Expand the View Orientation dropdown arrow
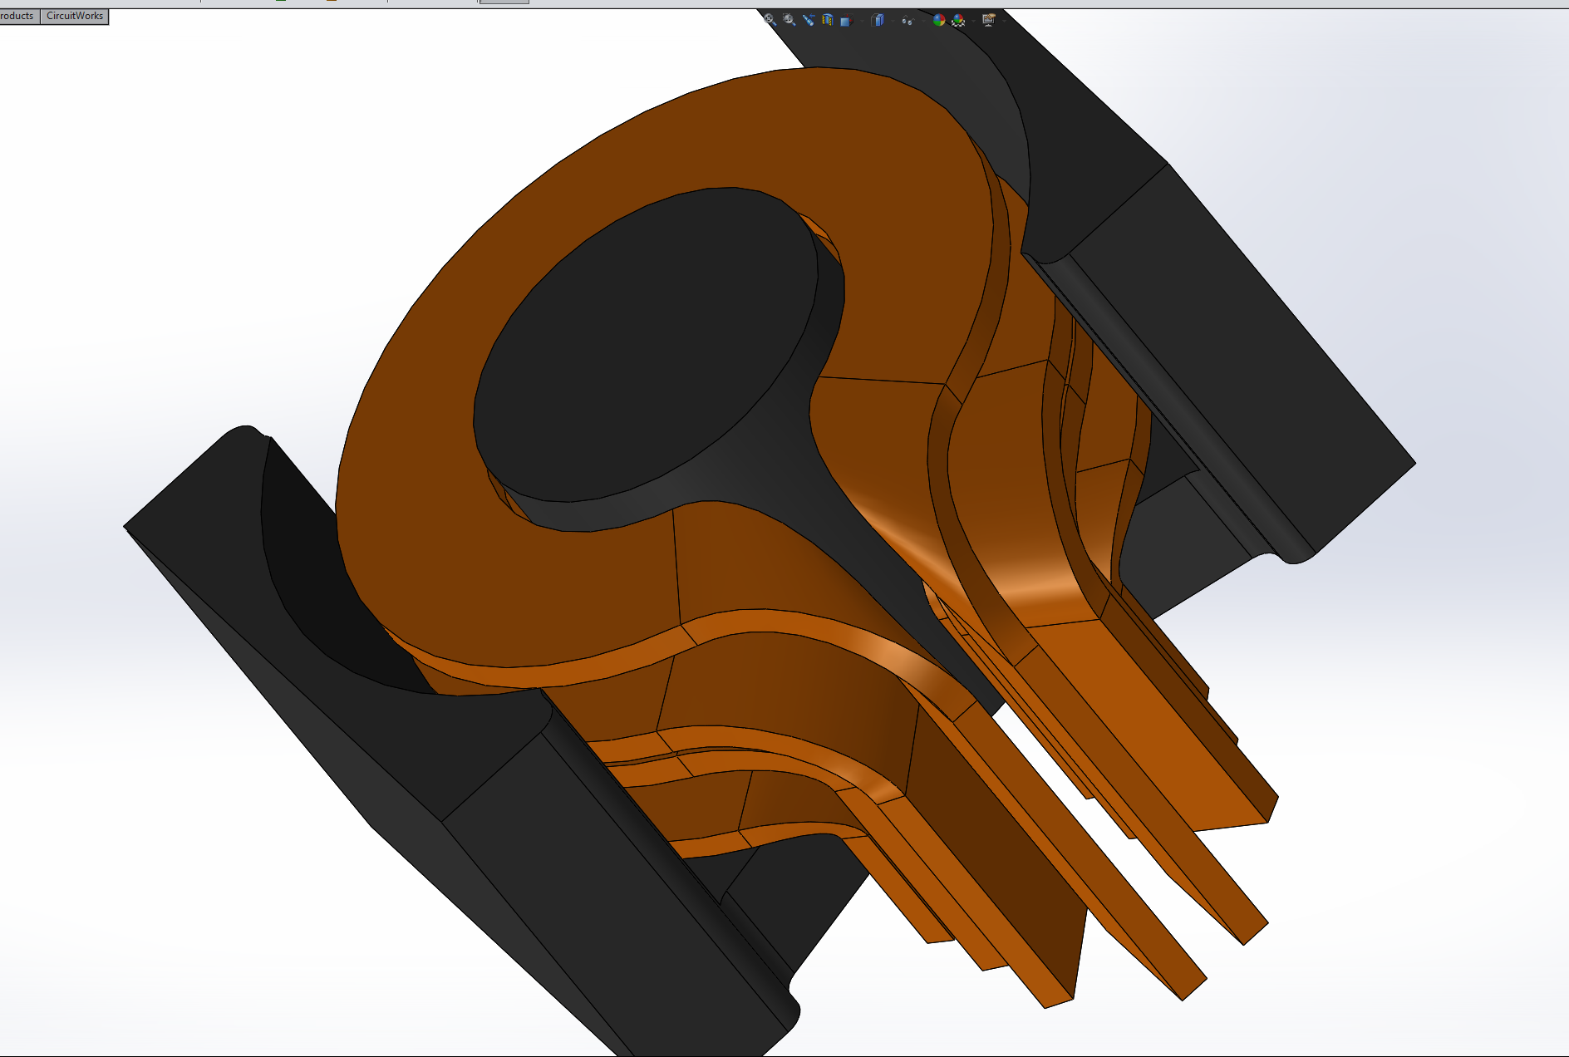 [863, 21]
